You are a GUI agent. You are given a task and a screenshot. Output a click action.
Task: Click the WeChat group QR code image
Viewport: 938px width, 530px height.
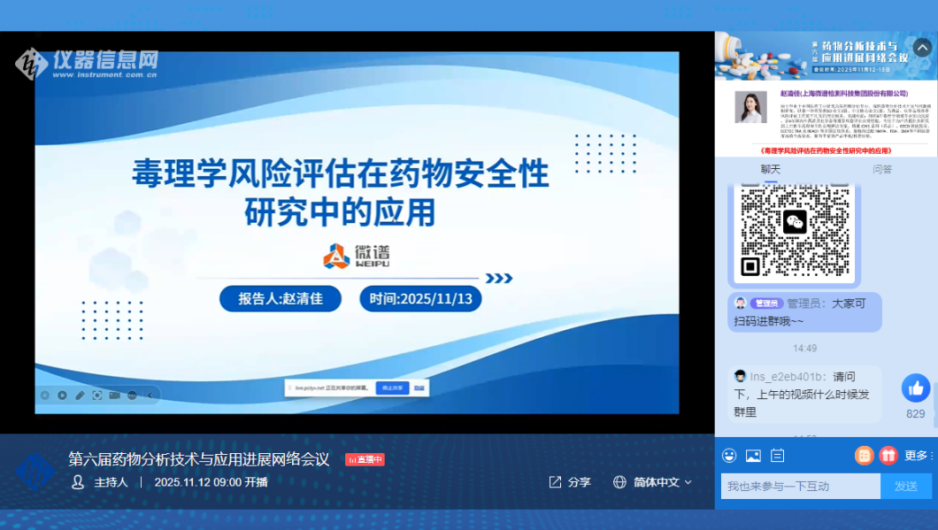[x=795, y=230]
